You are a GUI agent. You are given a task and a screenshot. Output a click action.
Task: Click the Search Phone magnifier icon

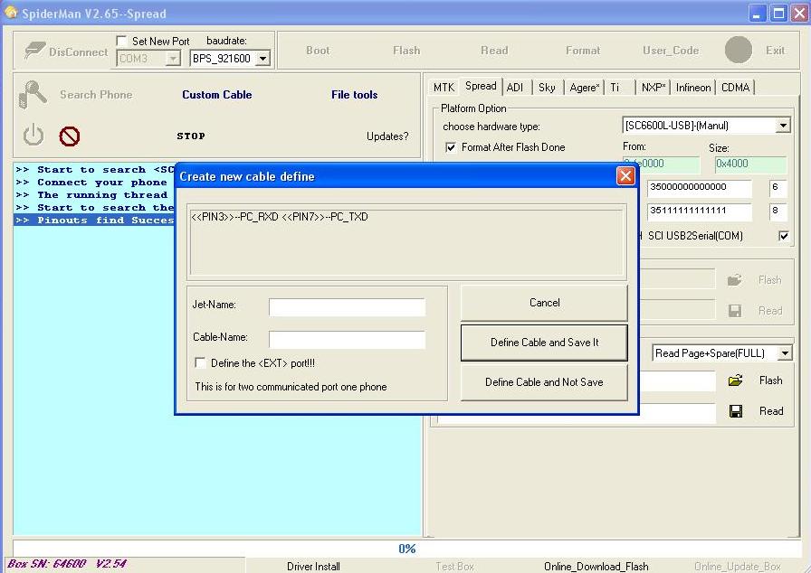(x=32, y=95)
